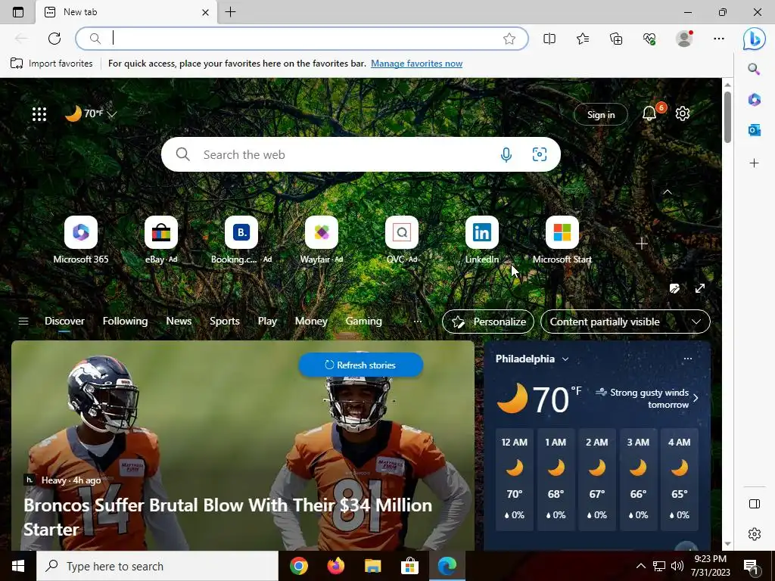This screenshot has height=581, width=775.
Task: Click the sidebar search icon
Action: click(x=754, y=69)
